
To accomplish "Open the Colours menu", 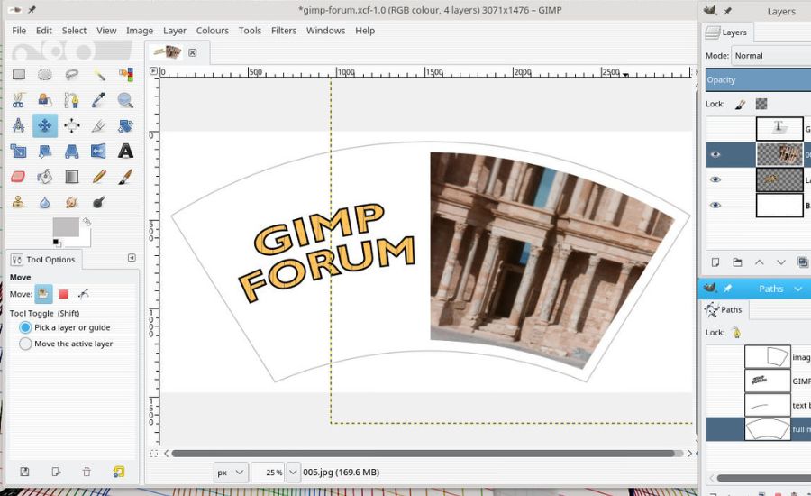I will [x=213, y=31].
